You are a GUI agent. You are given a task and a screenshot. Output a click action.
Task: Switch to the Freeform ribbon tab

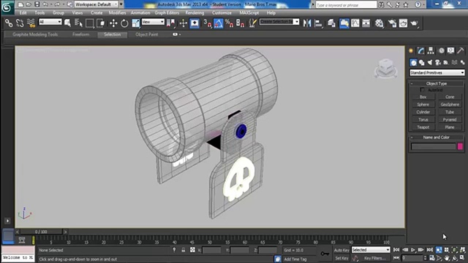(x=81, y=34)
